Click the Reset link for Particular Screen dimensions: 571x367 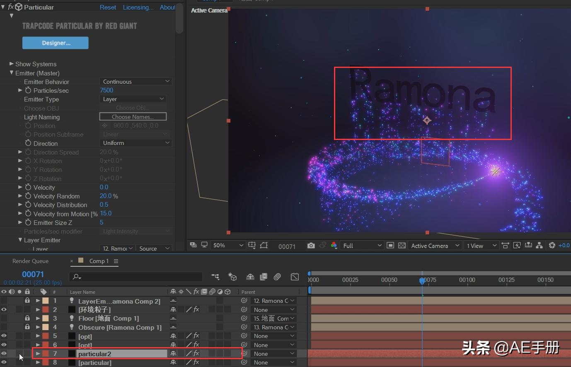(x=108, y=7)
